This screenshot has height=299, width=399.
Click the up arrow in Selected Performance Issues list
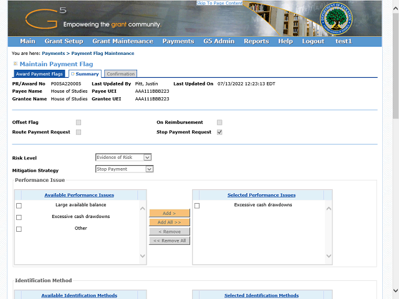click(329, 209)
